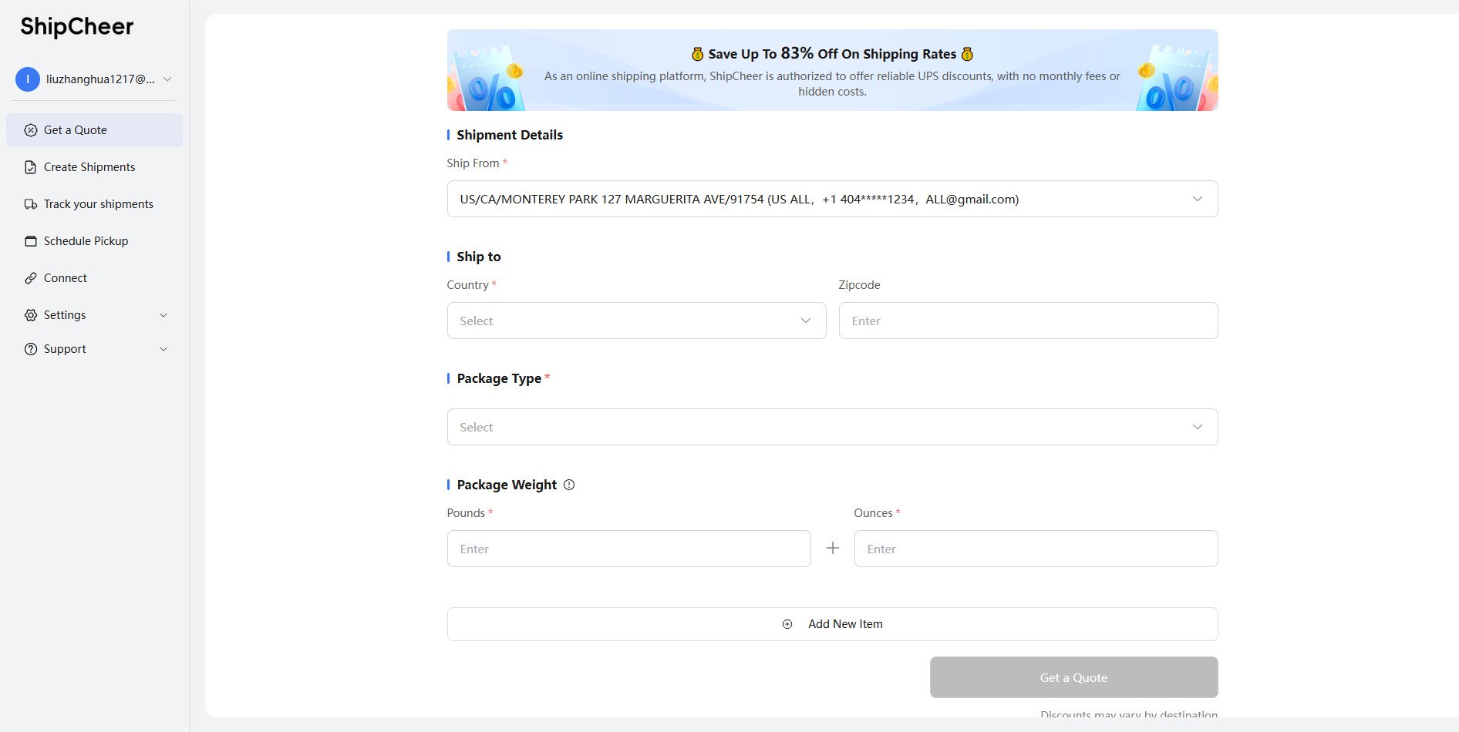Click the Create Shipments document icon
The image size is (1459, 732).
31,167
